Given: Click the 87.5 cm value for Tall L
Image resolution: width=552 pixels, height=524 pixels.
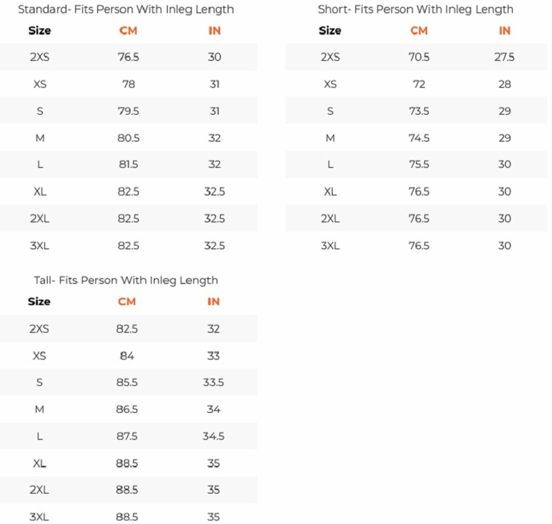Looking at the screenshot, I should point(127,436).
